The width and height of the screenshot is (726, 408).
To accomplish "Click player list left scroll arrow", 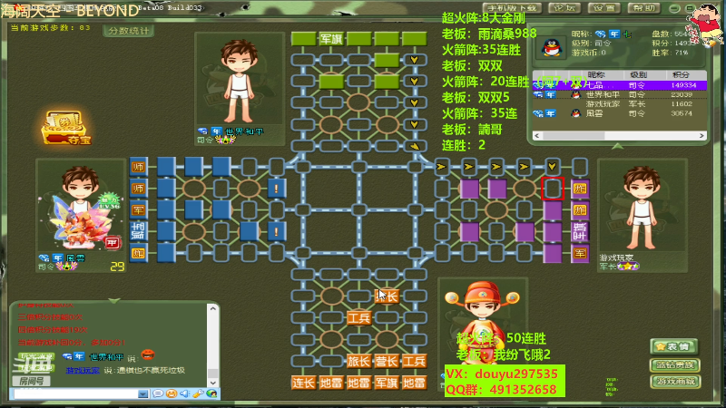I will pyautogui.click(x=537, y=135).
